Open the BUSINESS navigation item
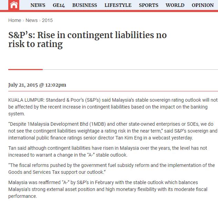This screenshot has width=218, height=203. click(x=85, y=5)
